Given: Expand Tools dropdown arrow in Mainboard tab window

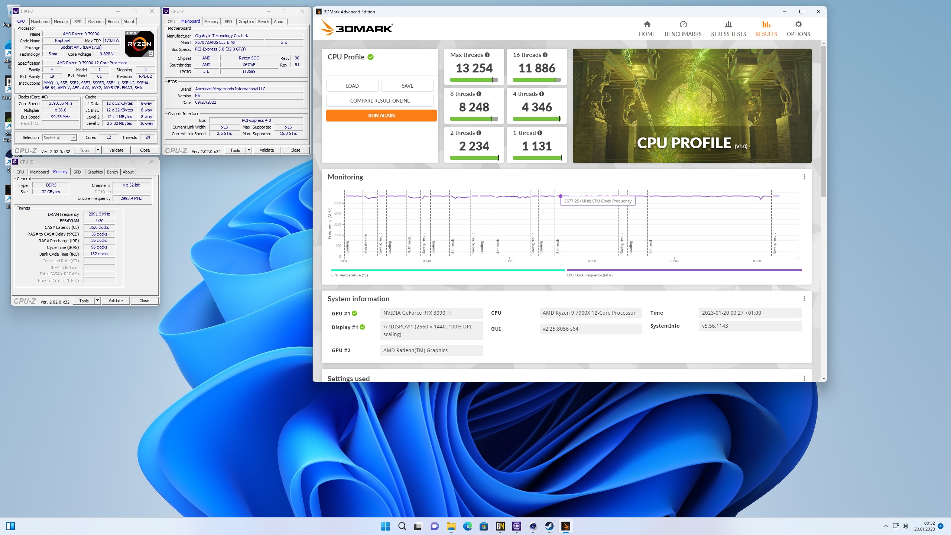Looking at the screenshot, I should point(249,150).
